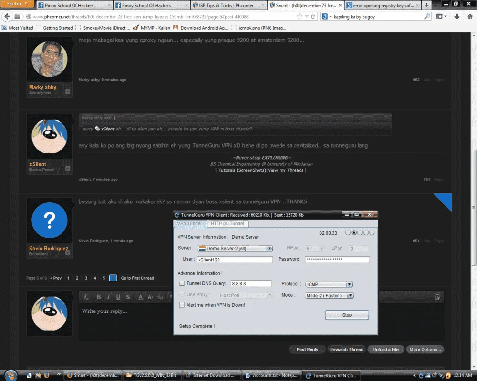Toggle strikethrough in reply editor
Screen dimensions: 477x381
[x=128, y=297]
